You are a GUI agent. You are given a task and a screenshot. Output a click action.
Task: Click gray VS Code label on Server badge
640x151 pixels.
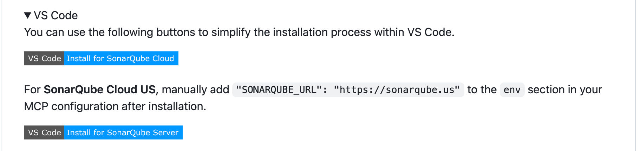(44, 132)
